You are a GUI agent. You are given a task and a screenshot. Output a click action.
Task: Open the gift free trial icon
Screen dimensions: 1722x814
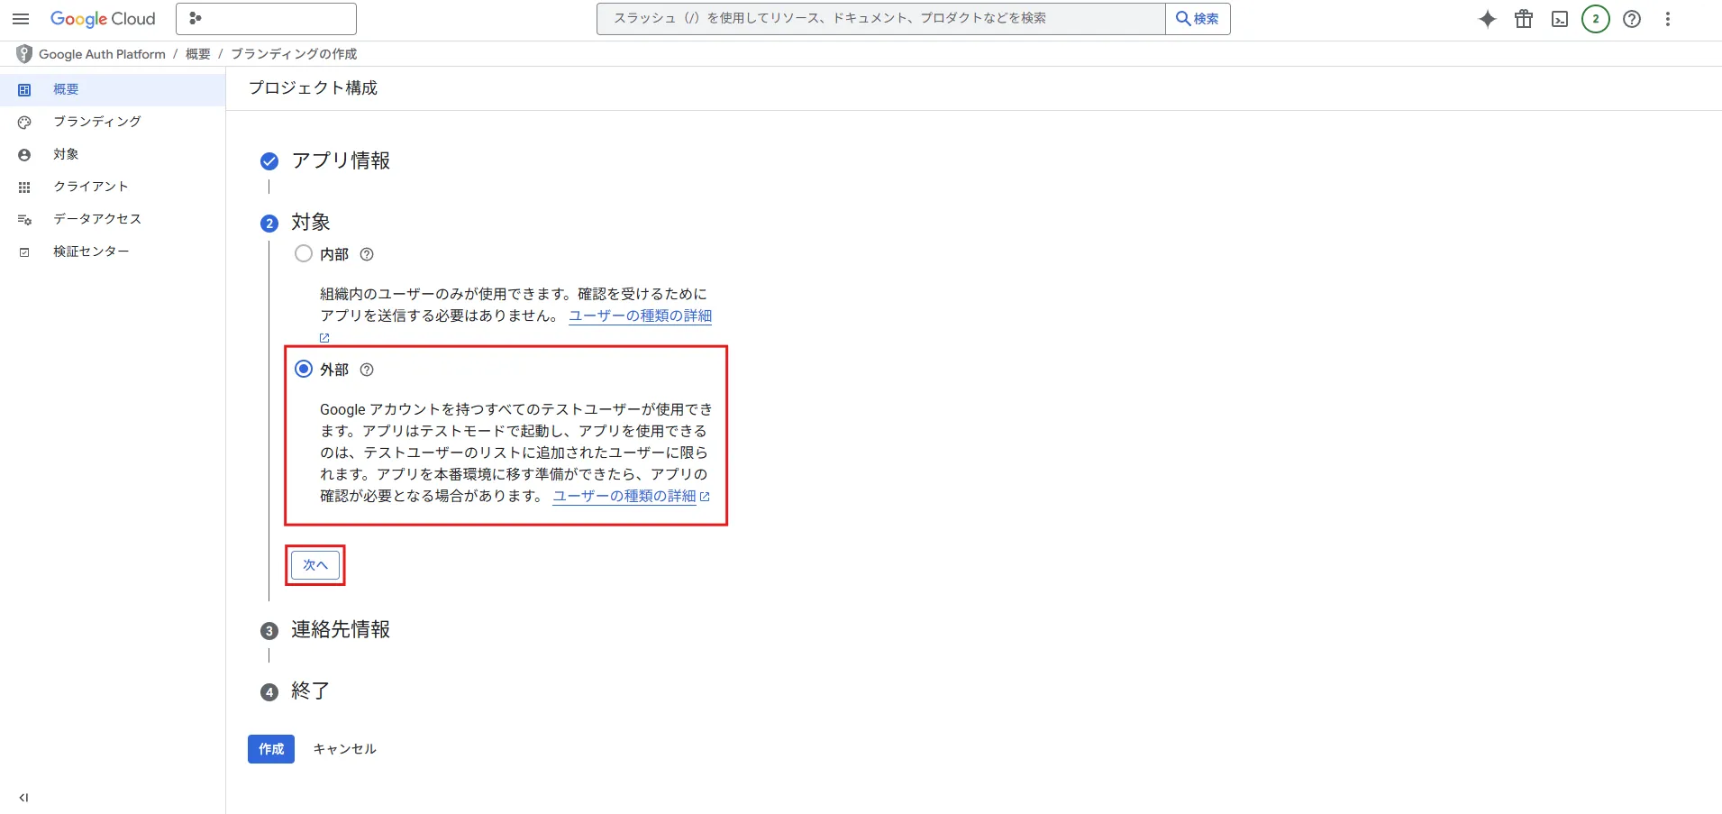point(1524,19)
